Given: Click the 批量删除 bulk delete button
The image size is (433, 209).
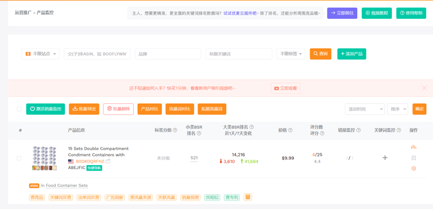Looking at the screenshot, I should pos(118,109).
